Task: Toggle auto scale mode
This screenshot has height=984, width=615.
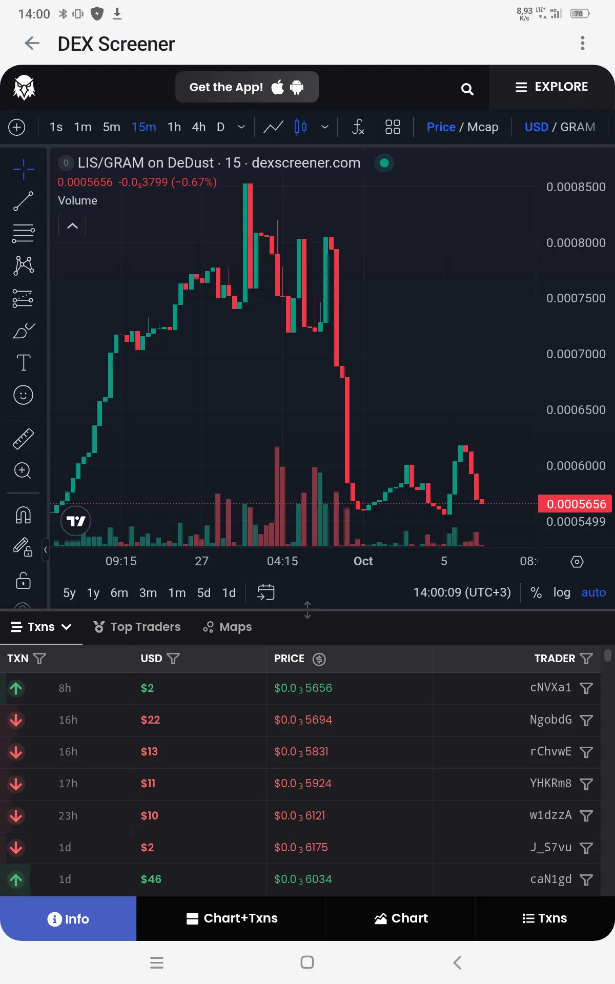Action: click(x=593, y=592)
